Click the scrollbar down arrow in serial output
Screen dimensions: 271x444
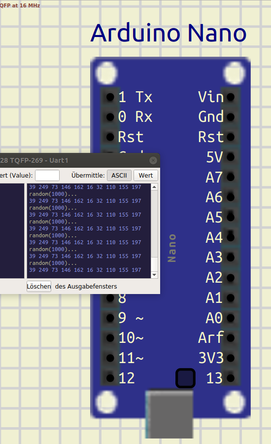(x=154, y=275)
